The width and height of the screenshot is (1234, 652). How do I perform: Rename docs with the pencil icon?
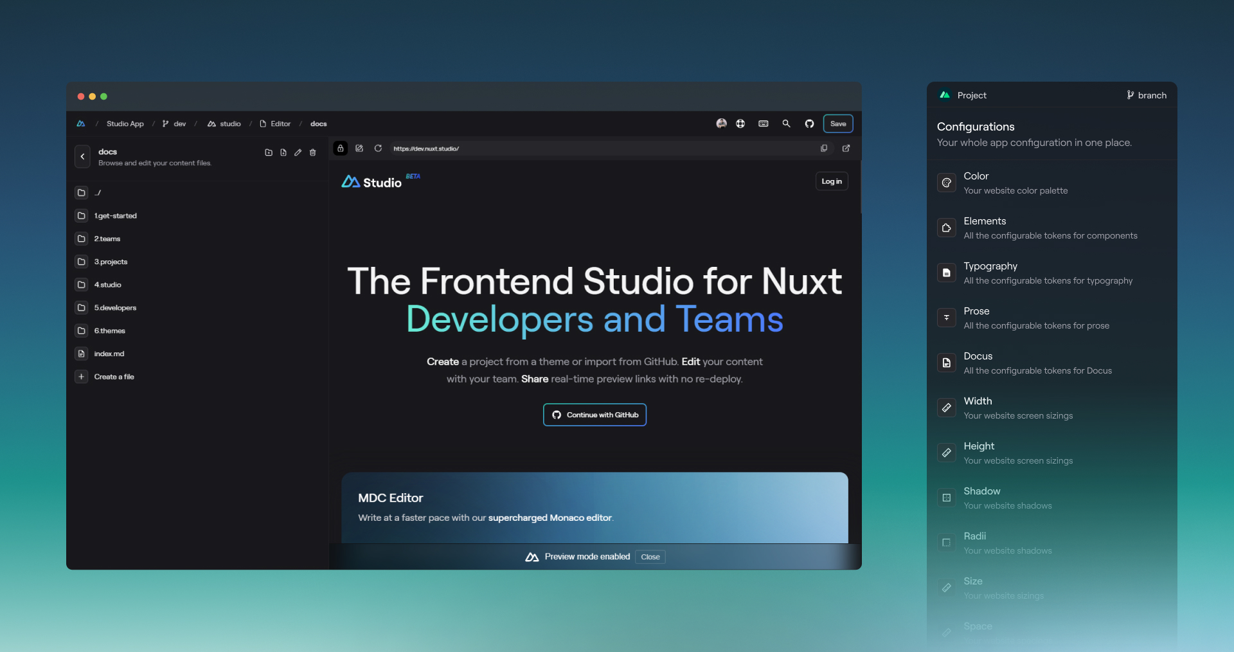coord(298,152)
